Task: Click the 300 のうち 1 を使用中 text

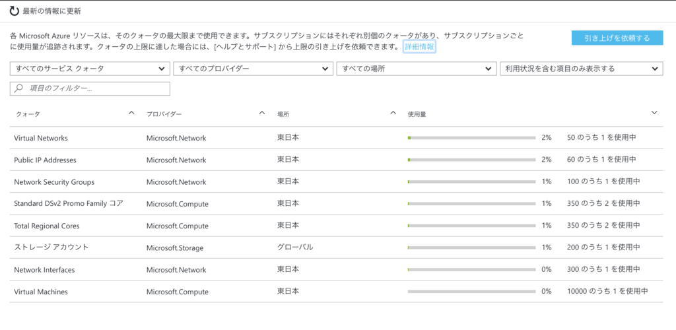Action: click(603, 269)
